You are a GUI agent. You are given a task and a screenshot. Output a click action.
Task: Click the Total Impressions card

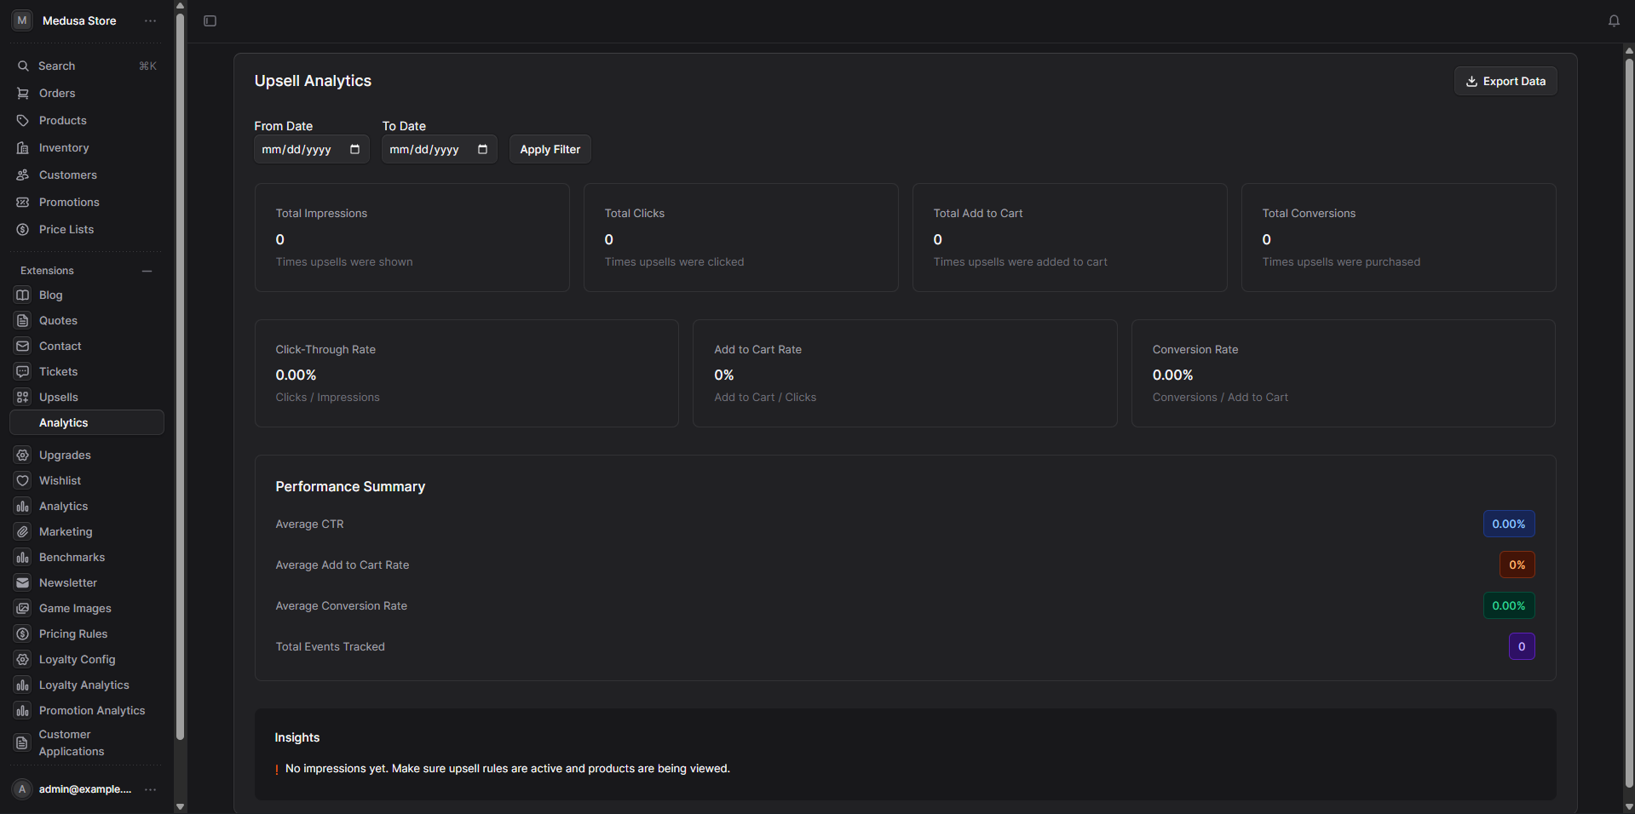(x=412, y=238)
